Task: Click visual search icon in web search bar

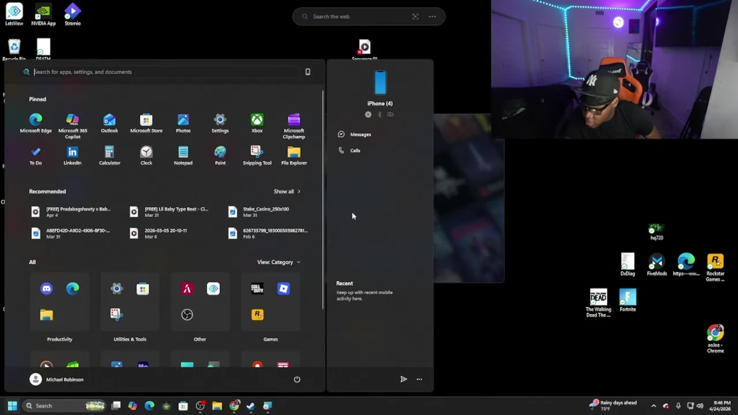Action: tap(415, 17)
